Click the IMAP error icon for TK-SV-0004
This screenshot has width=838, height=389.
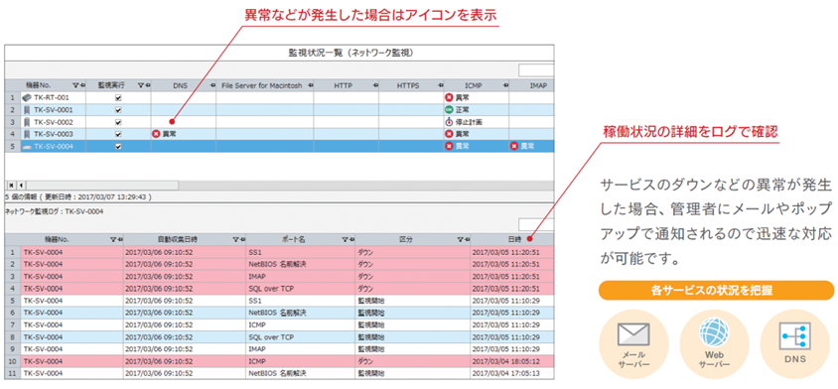coord(514,146)
